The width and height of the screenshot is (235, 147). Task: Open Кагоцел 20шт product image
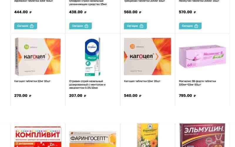pos(147,56)
